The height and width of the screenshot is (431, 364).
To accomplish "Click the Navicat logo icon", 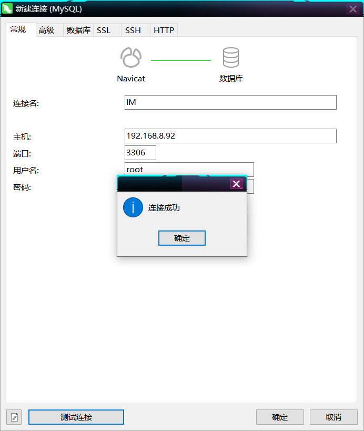I will 131,57.
